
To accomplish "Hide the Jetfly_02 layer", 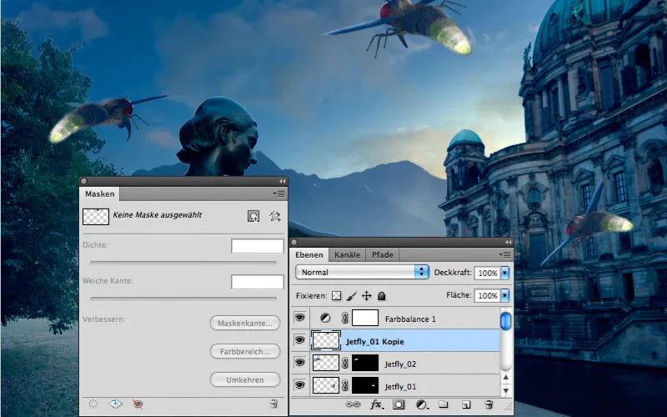I will click(300, 363).
